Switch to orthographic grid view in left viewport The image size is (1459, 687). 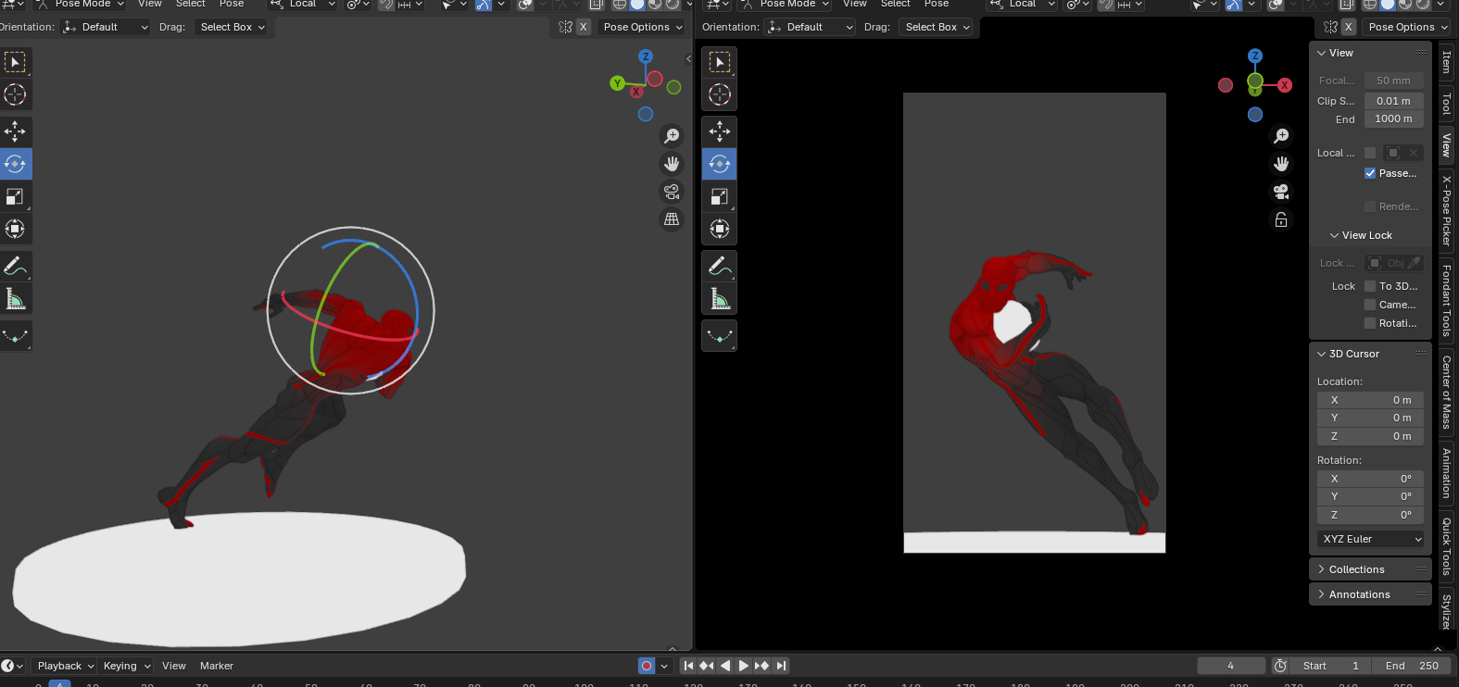tap(672, 219)
